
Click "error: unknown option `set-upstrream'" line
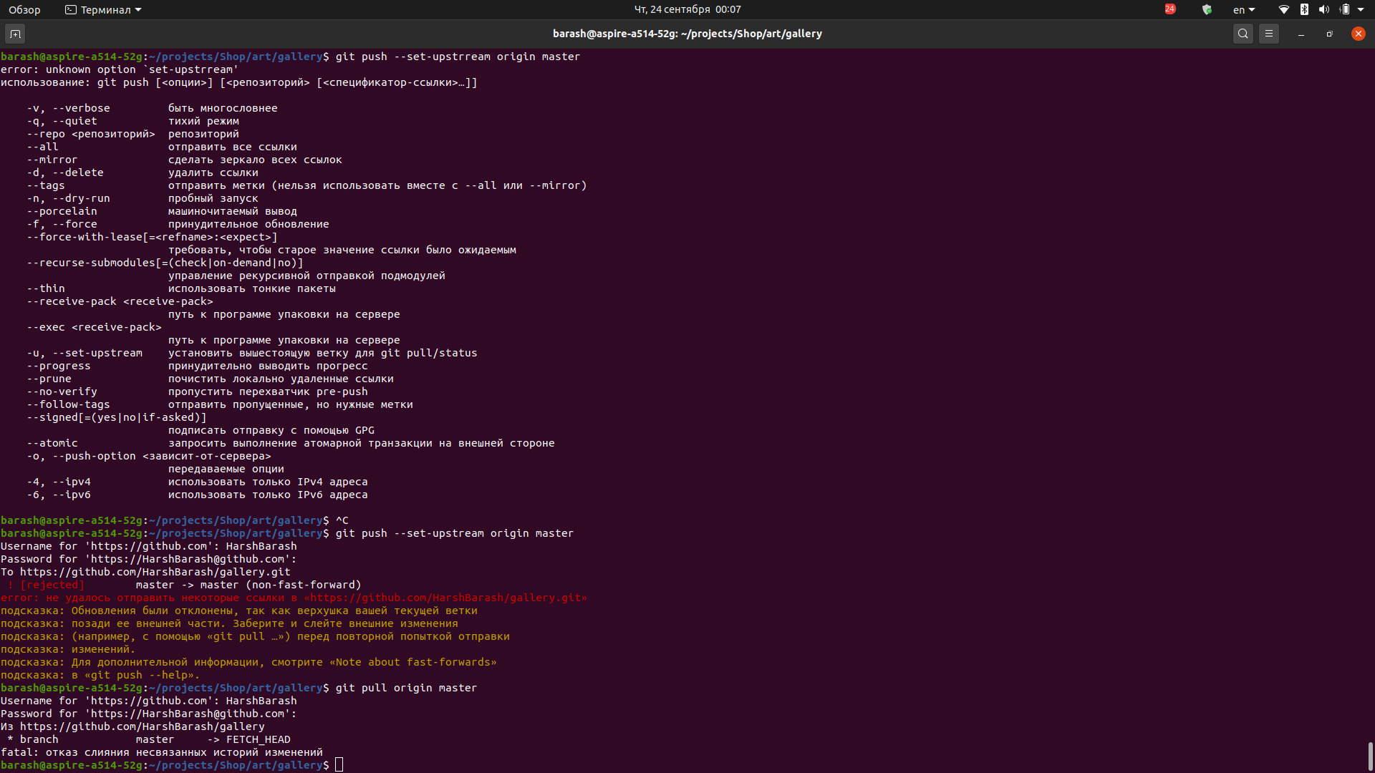120,69
